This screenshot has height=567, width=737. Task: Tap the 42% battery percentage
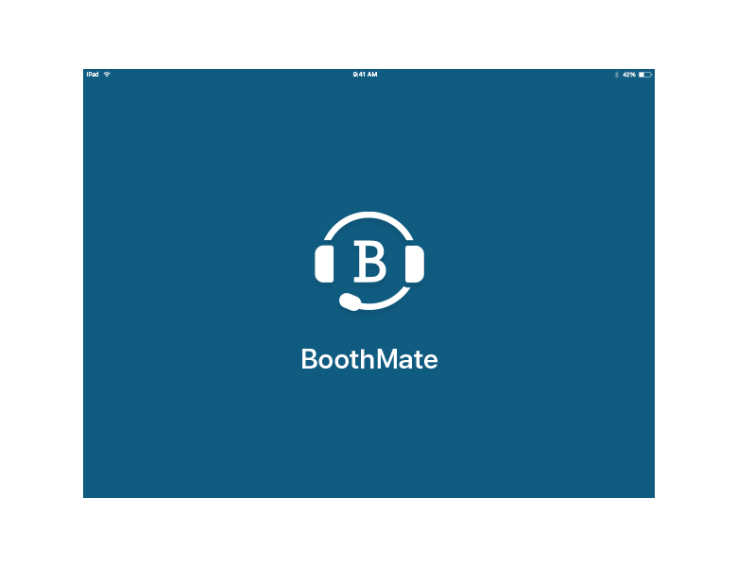click(629, 75)
